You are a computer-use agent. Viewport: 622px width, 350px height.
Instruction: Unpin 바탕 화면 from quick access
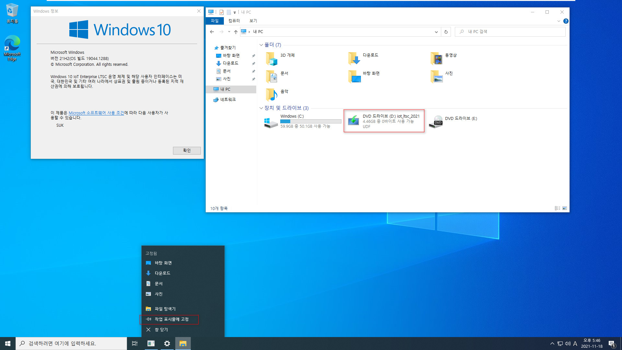254,55
